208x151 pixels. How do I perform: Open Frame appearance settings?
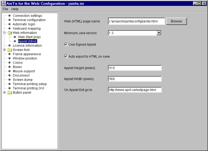(27, 54)
